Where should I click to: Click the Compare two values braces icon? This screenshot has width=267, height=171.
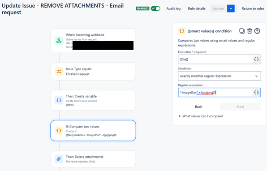point(59,131)
